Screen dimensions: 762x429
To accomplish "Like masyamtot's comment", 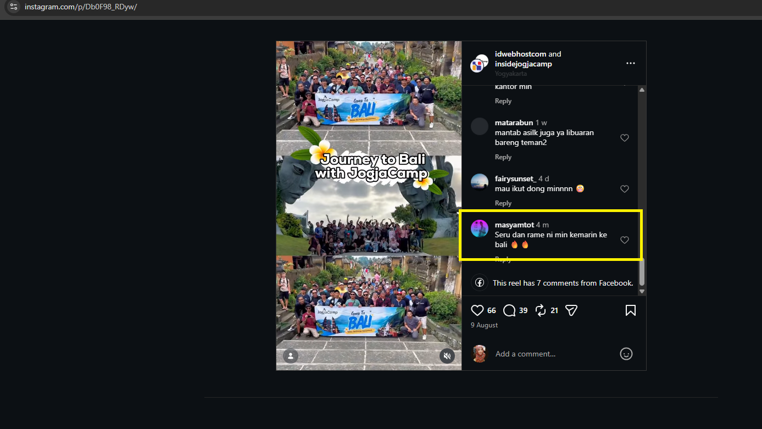I will [x=625, y=240].
